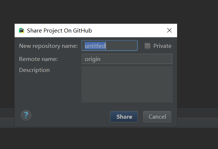
Task: Click the 'Share Project On GitHub' title text
Action: click(60, 31)
